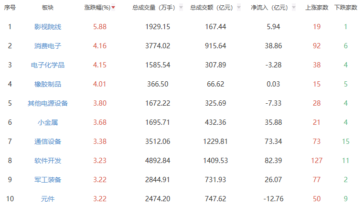Click the sort arrow beside 总成交量（万手）
Viewport: 364px width, 207px height.
[181, 8]
